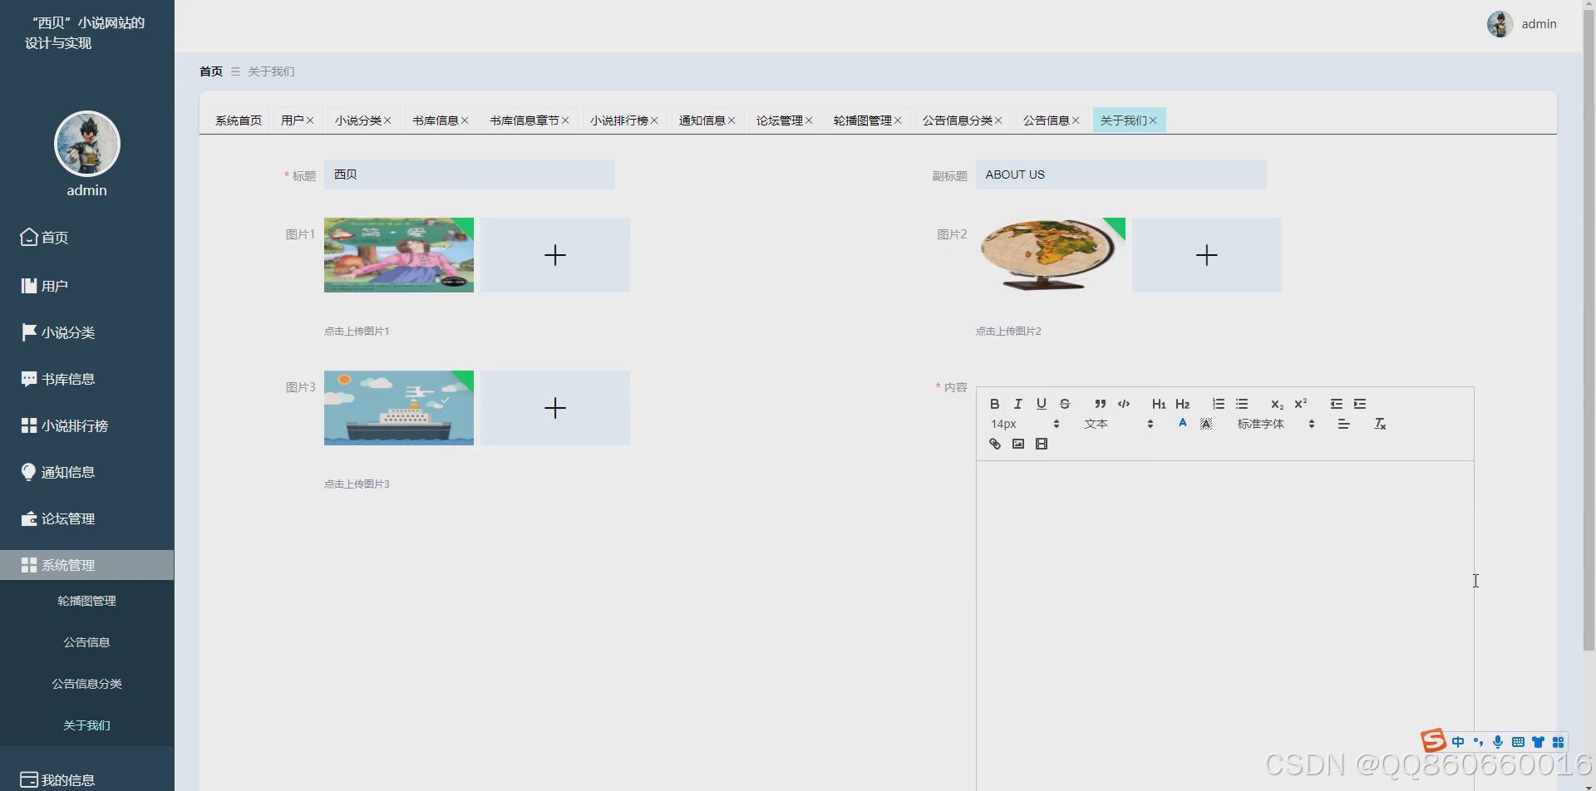Screen dimensions: 1596x791
Task: Click the 副标题 input field
Action: click(x=1121, y=174)
